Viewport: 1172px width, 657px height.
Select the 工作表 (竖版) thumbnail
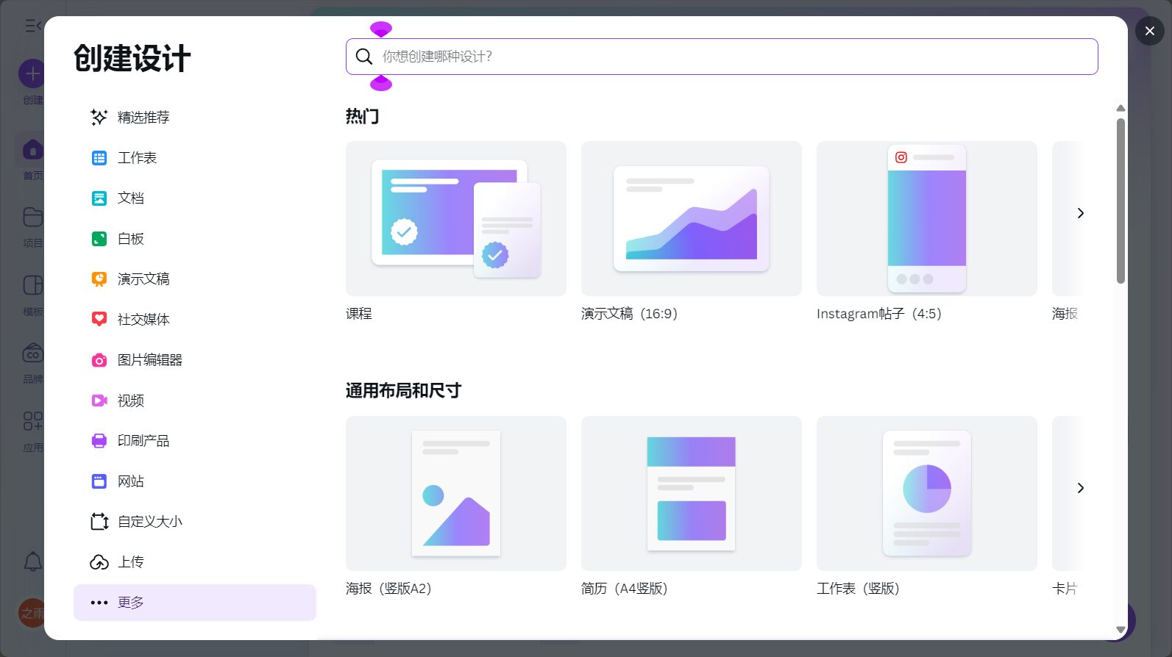927,494
